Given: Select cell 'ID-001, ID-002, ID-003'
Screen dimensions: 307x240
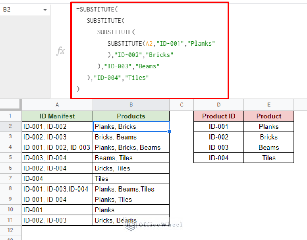Looking at the screenshot, I should point(57,147).
